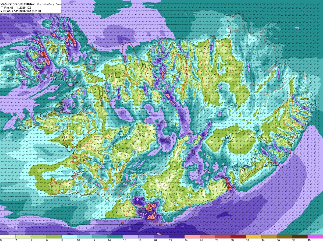323x242 pixels.
Task: Click the legend scale number 8
Action: click(x=62, y=240)
